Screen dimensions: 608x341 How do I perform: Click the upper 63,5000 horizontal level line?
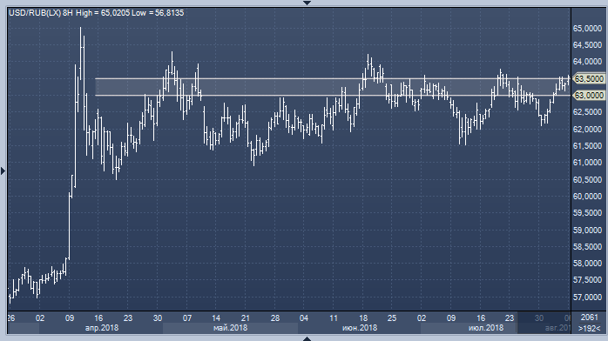point(333,78)
